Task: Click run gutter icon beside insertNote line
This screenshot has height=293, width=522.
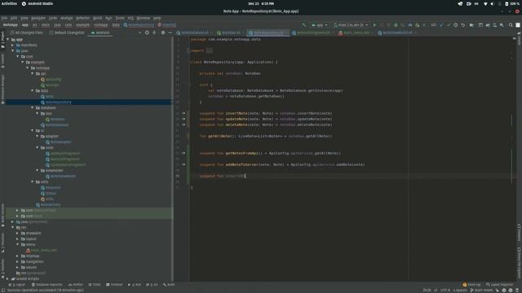Action: [184, 113]
